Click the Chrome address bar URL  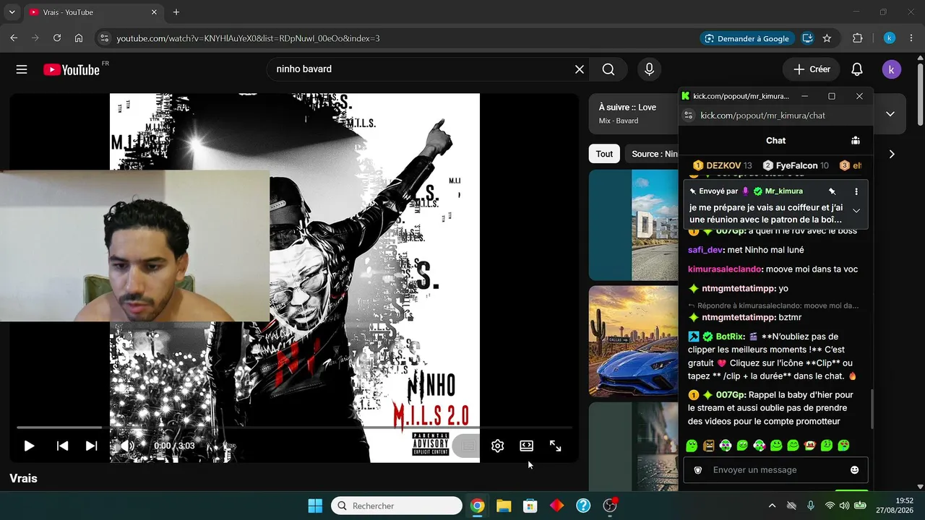[248, 38]
